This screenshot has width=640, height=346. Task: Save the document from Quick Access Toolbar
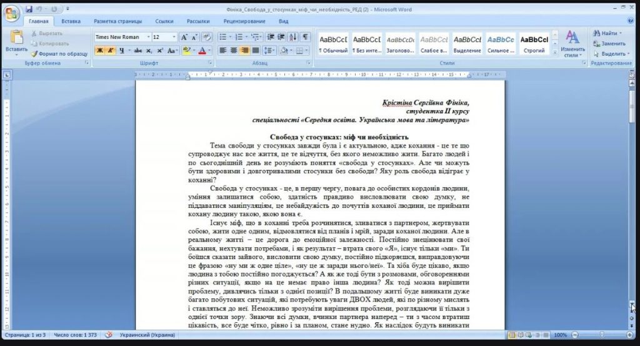tap(29, 9)
